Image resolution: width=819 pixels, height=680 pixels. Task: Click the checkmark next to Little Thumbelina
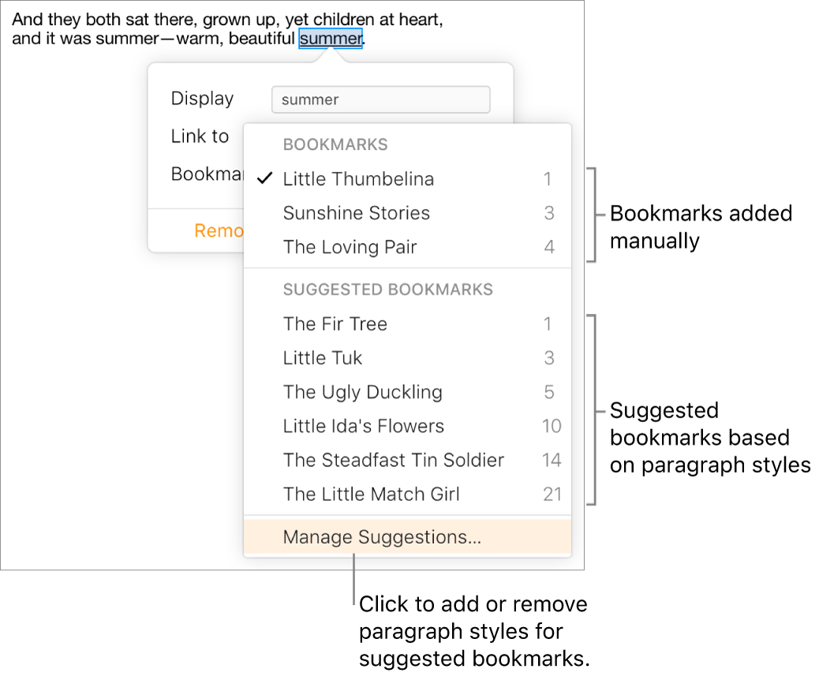264,178
